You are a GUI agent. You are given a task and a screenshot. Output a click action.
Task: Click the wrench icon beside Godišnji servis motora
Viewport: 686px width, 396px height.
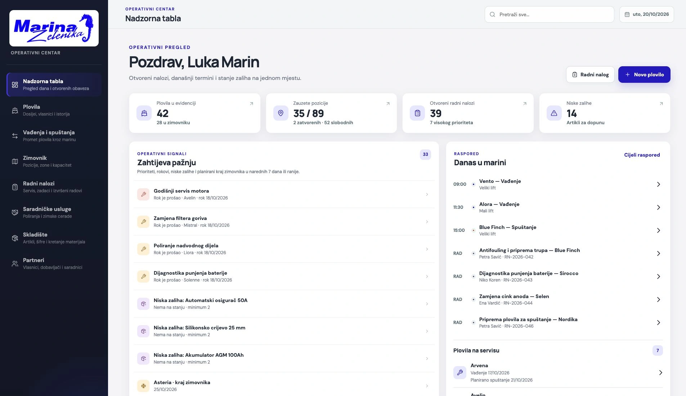click(x=143, y=194)
